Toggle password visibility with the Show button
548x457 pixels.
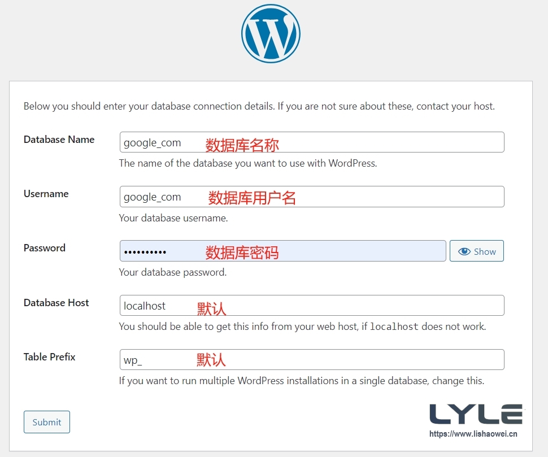[476, 251]
